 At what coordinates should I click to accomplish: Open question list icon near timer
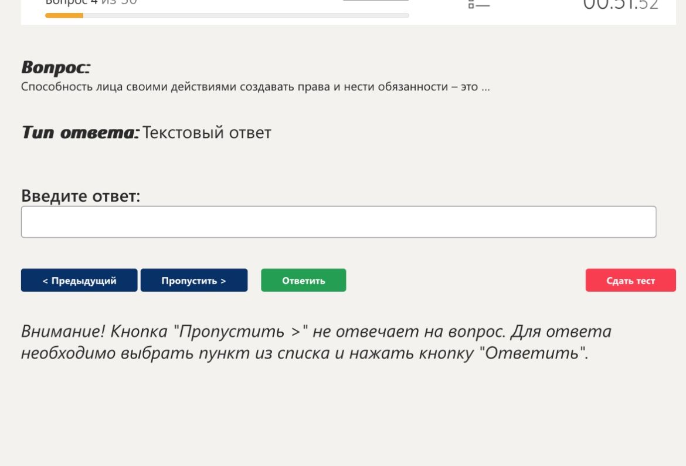point(478,4)
